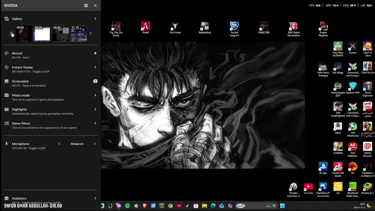Screen dimensions: 375x211
Task: Expand Game filters chevron
Action: coord(95,123)
